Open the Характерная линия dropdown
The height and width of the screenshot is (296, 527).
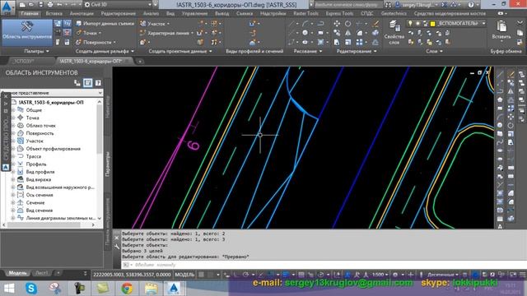click(166, 33)
